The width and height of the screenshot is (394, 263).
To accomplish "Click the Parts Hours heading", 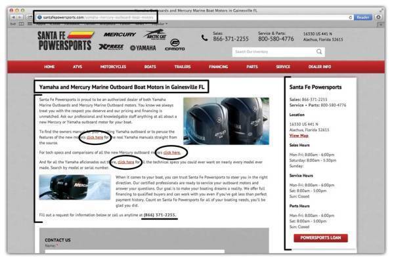I will tap(299, 206).
